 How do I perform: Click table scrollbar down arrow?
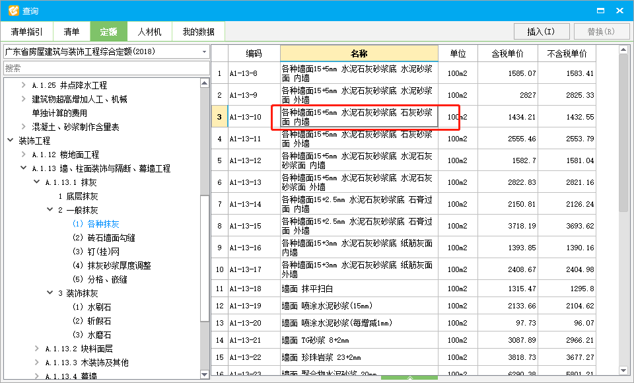[x=623, y=370]
